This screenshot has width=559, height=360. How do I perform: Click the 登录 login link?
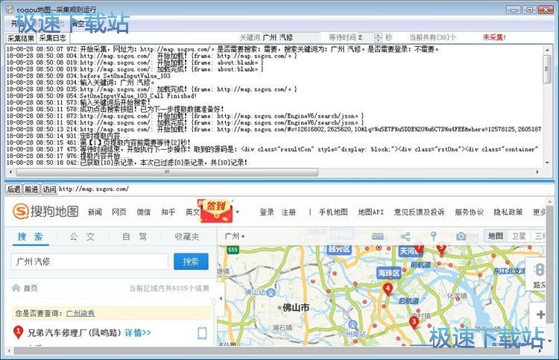click(267, 212)
